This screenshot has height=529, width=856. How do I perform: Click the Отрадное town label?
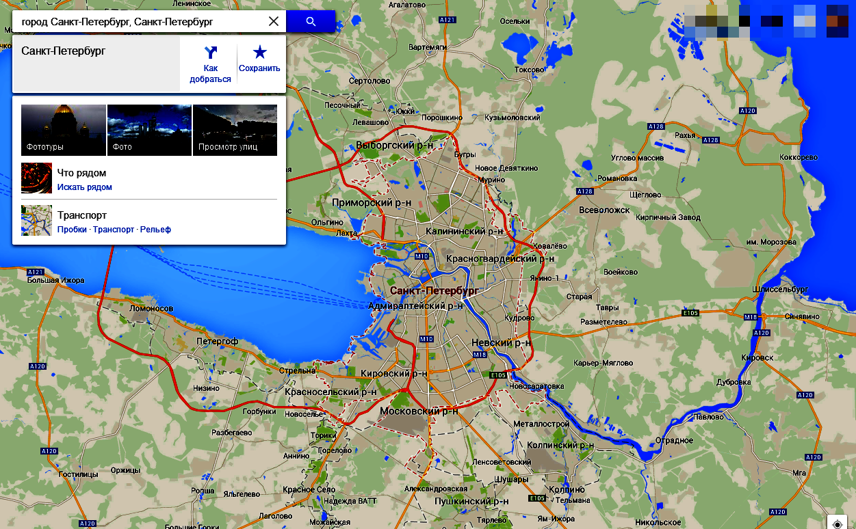[674, 440]
